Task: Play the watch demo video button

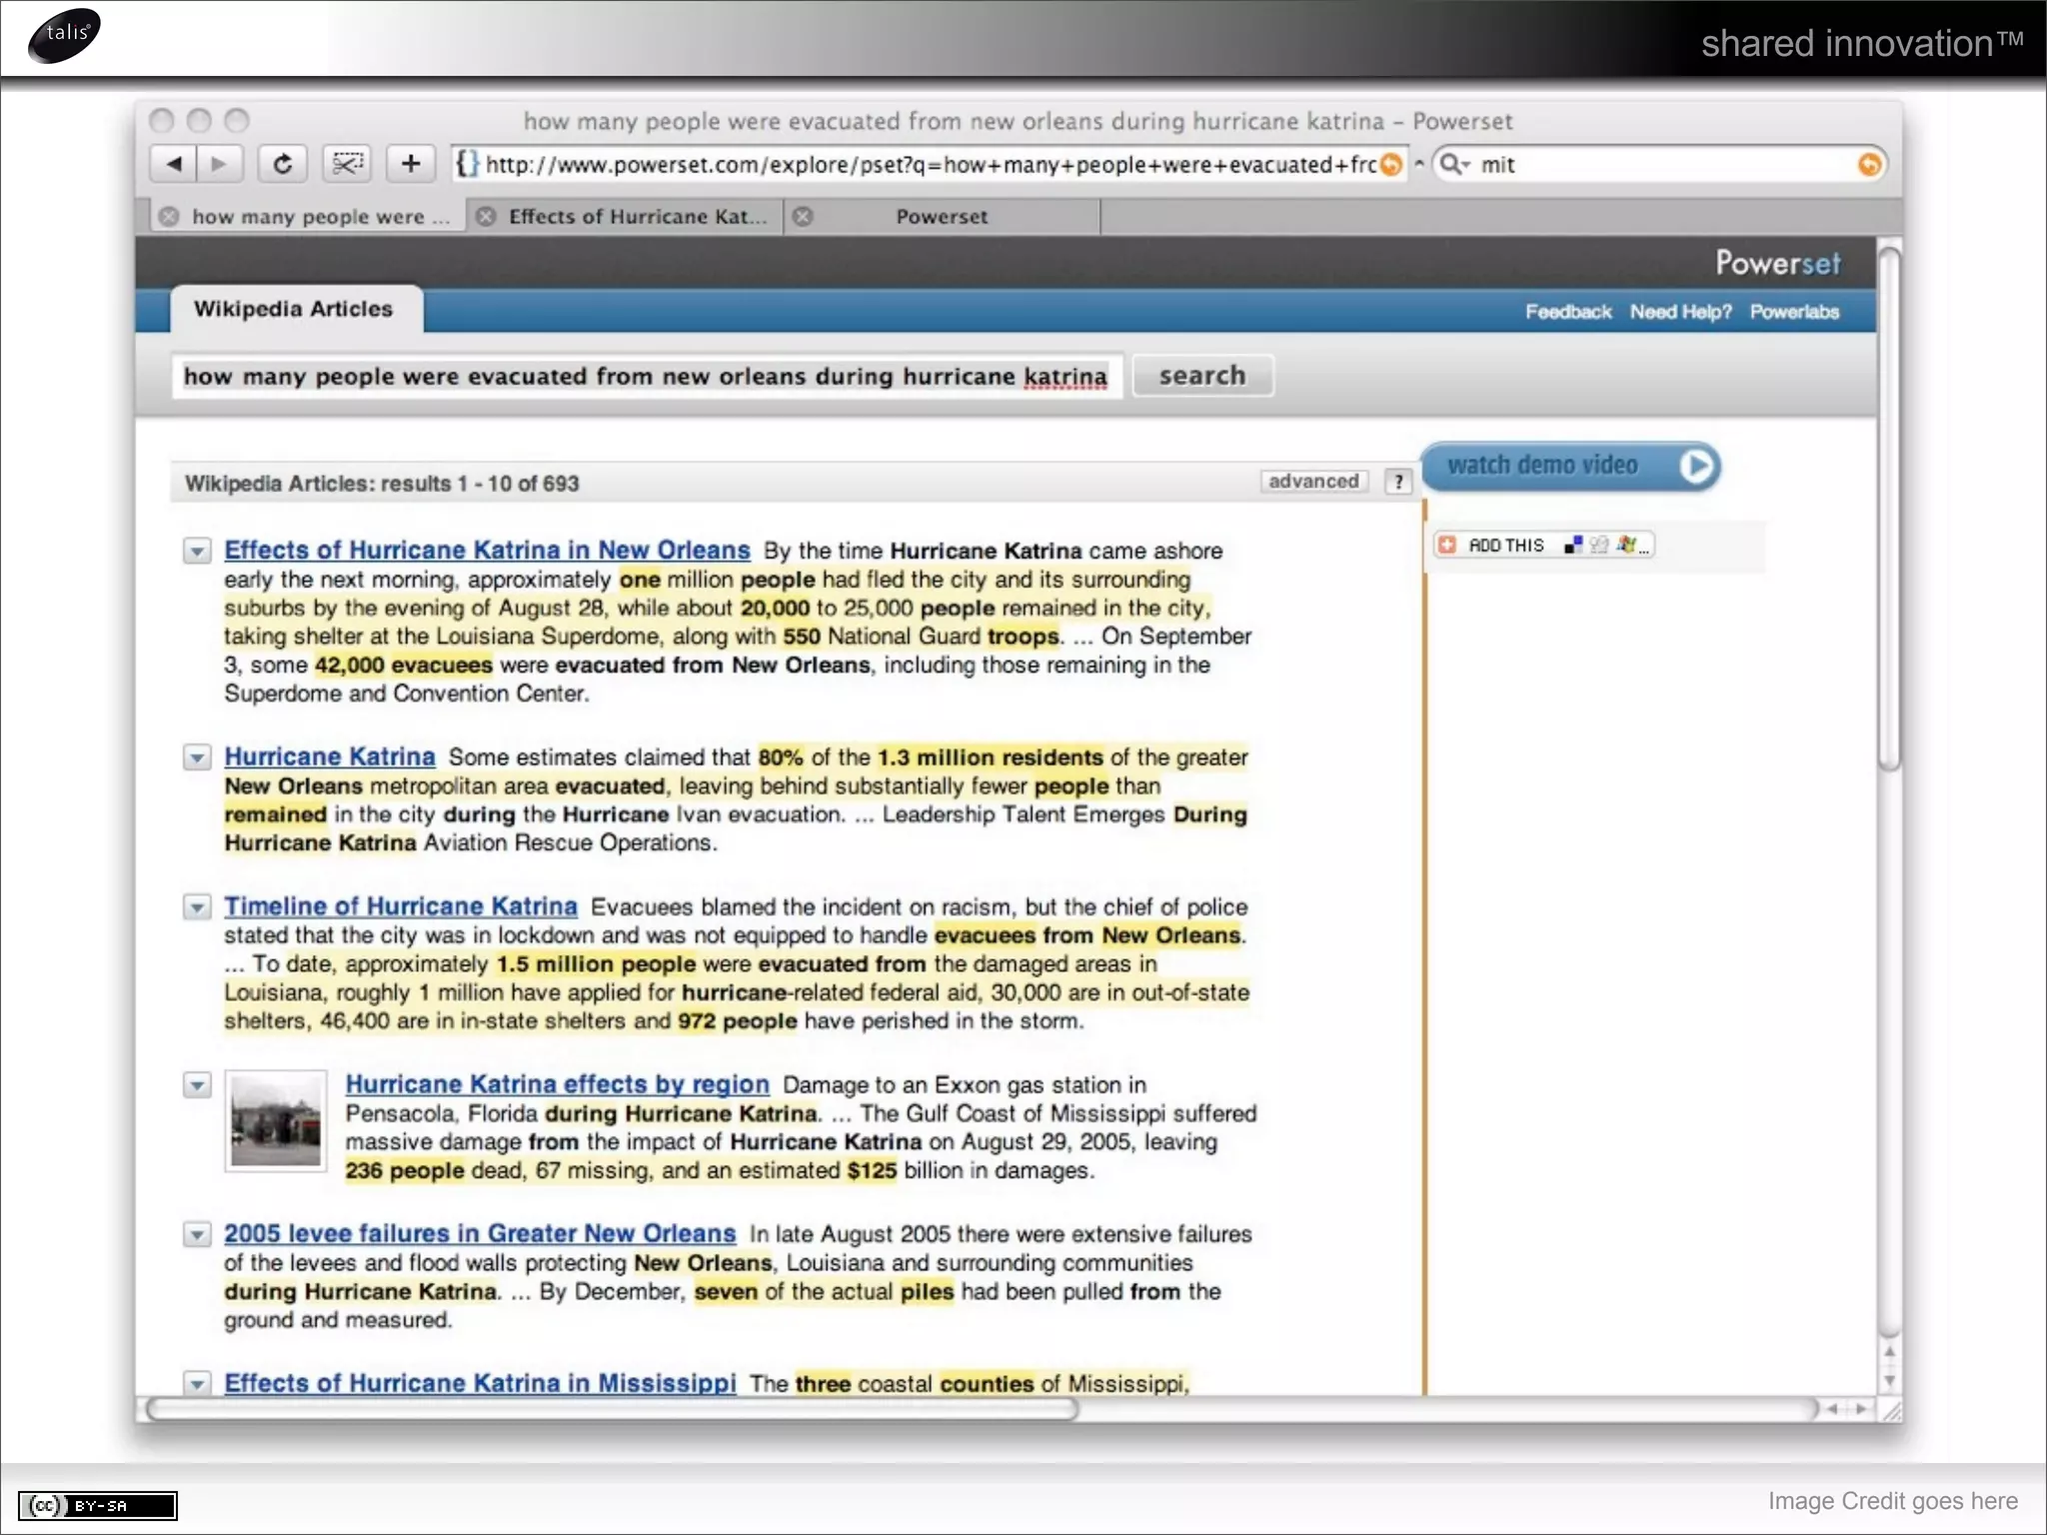Action: point(1571,466)
